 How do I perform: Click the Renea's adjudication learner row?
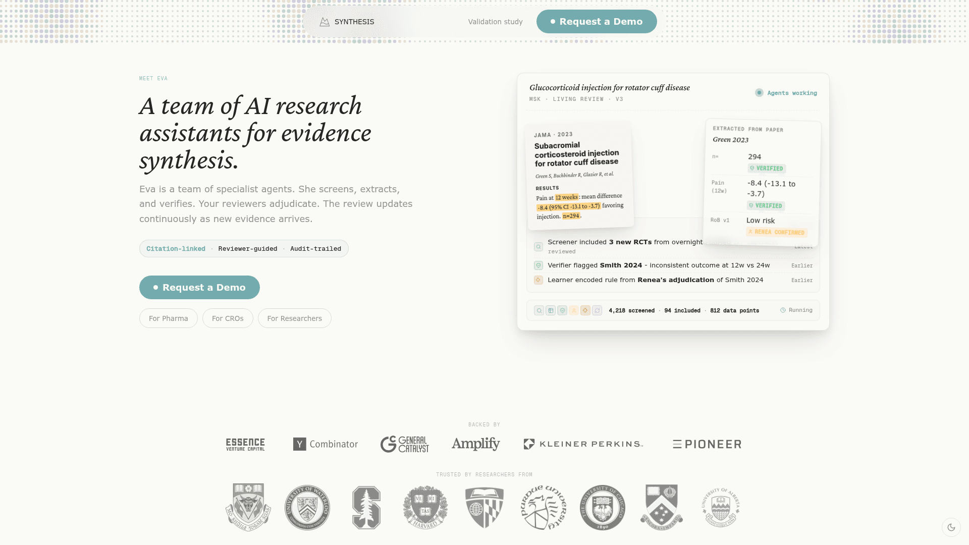[x=673, y=280]
